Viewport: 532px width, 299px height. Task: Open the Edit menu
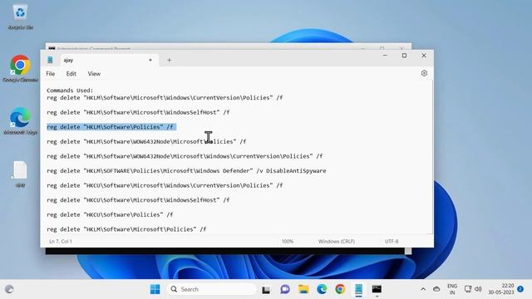[x=71, y=74]
